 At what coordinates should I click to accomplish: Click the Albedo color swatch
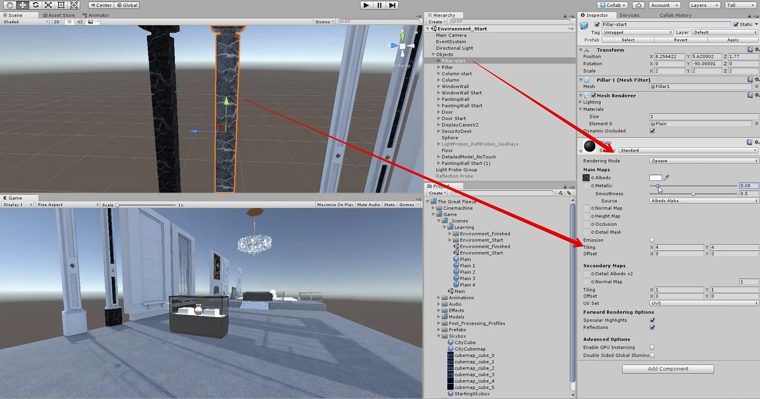[656, 178]
